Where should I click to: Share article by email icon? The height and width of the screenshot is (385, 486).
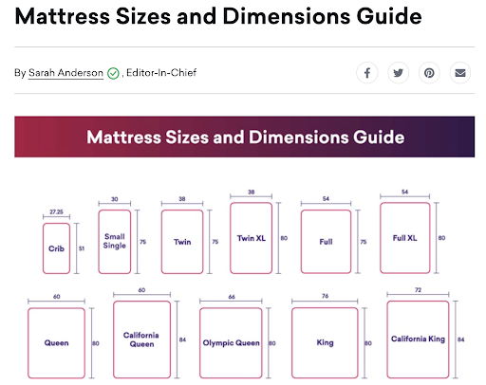[x=460, y=73]
